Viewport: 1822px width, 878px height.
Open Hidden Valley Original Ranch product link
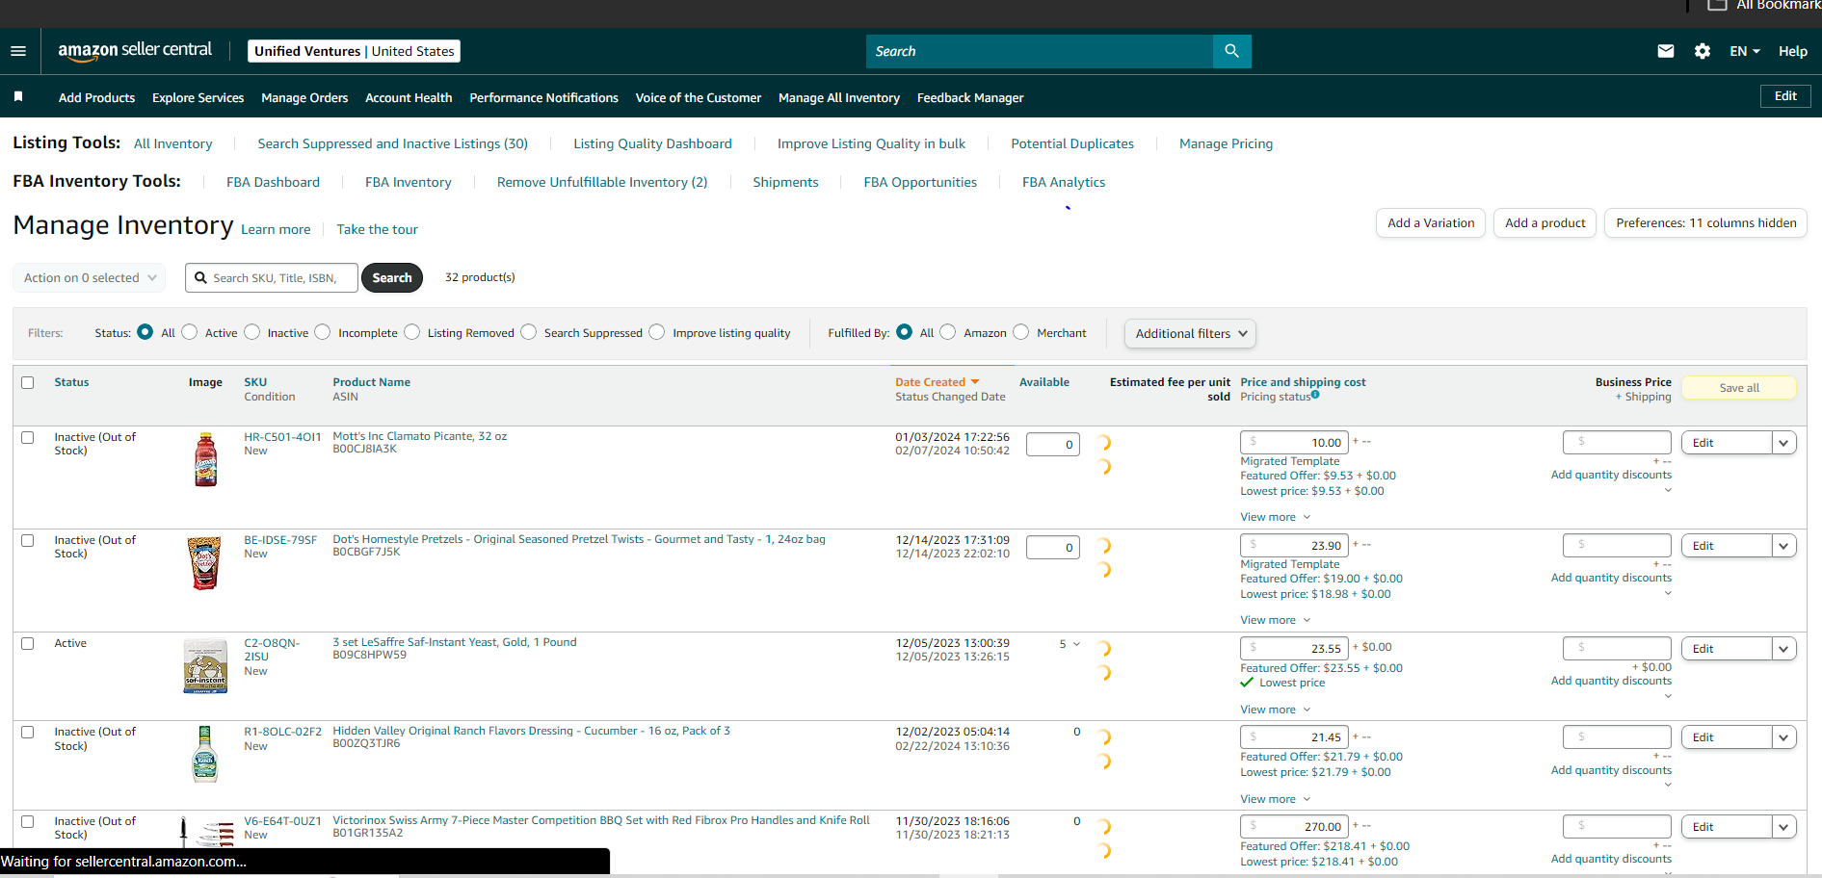tap(531, 731)
